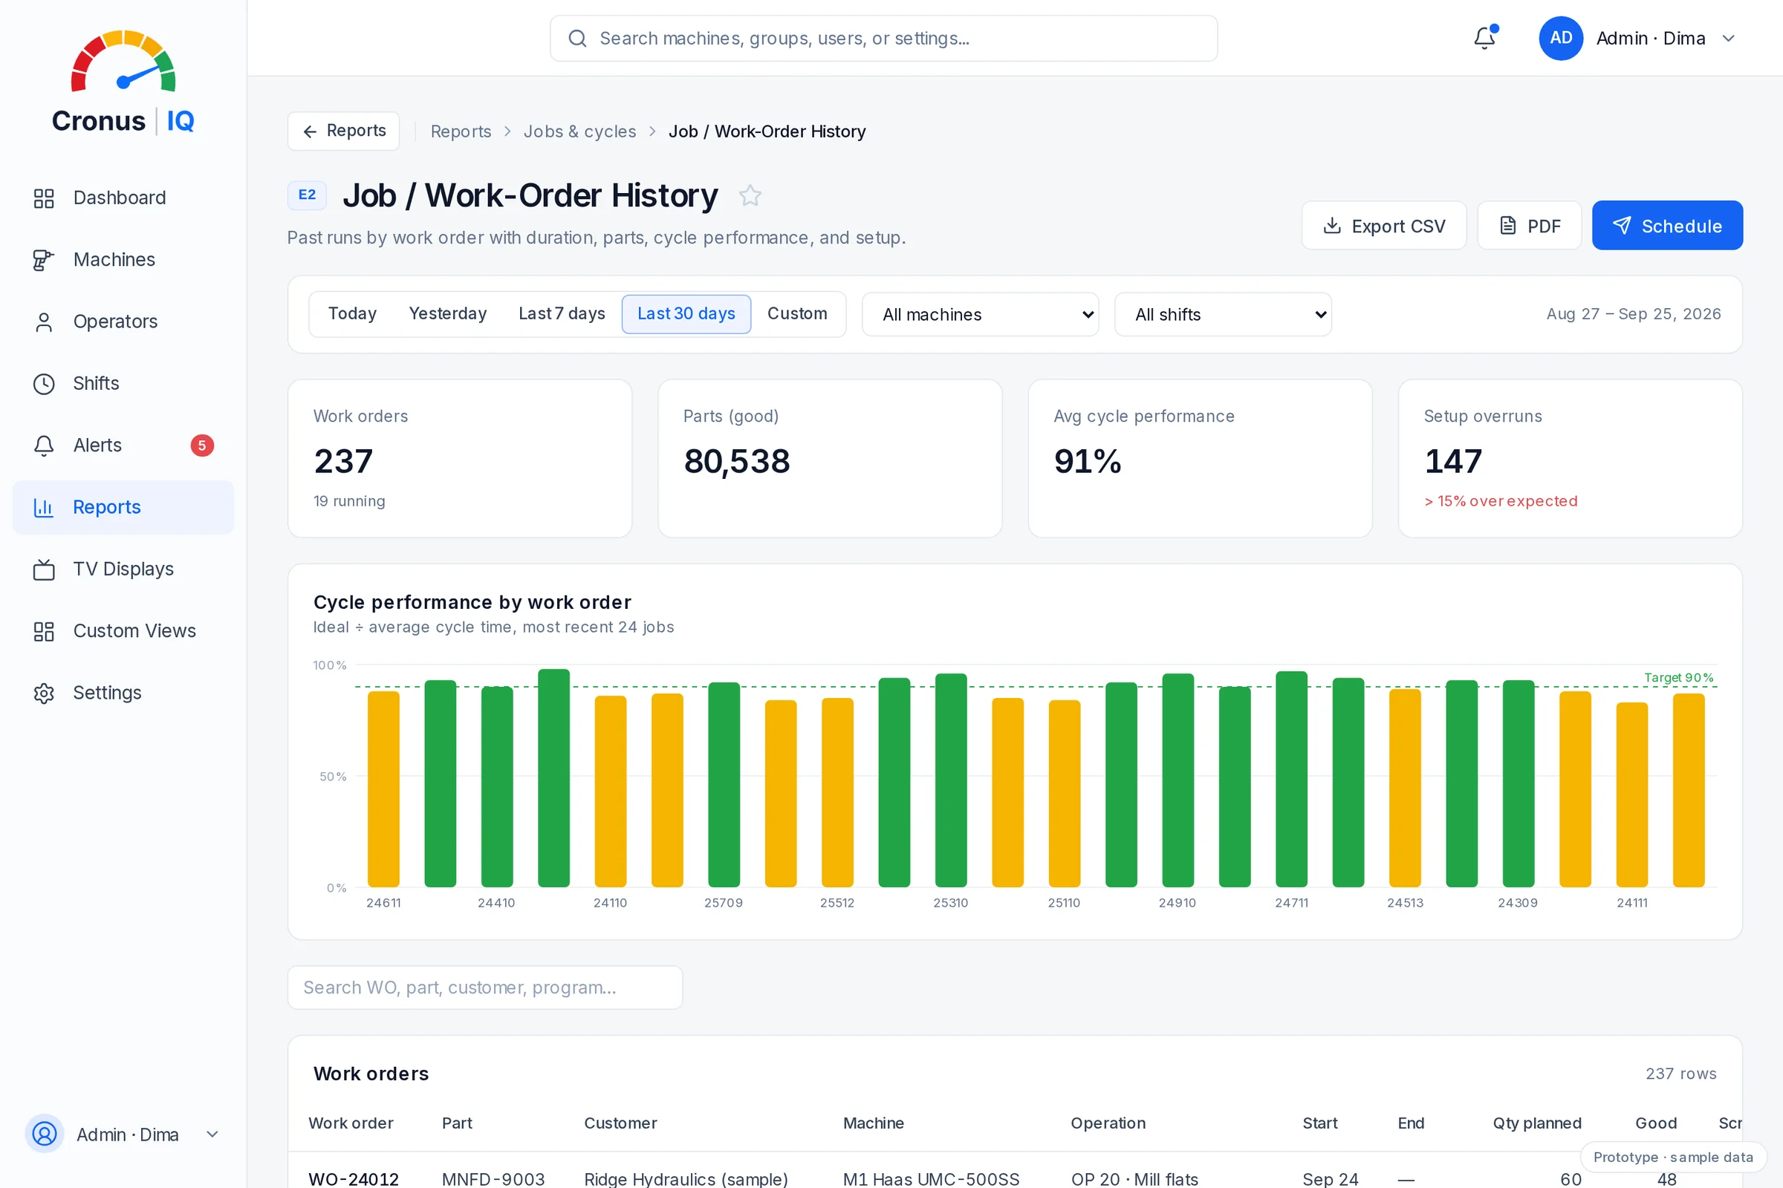This screenshot has height=1188, width=1783.
Task: Click the Setup overruns 147 card
Action: pos(1570,458)
